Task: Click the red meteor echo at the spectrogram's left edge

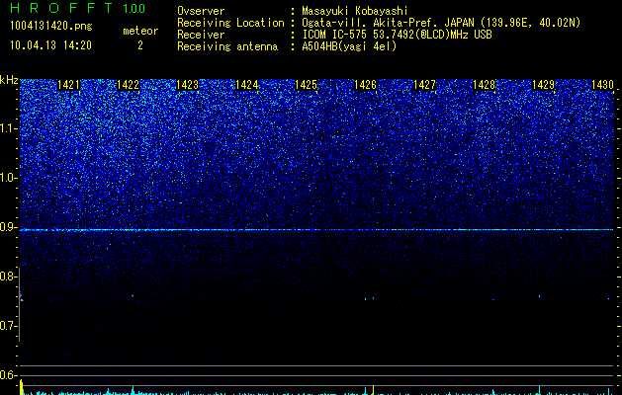Action: point(20,295)
